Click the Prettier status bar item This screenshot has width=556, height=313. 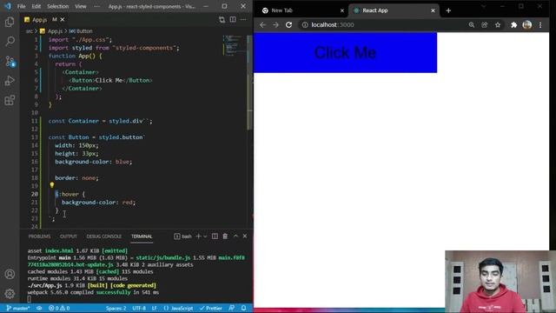pos(210,308)
